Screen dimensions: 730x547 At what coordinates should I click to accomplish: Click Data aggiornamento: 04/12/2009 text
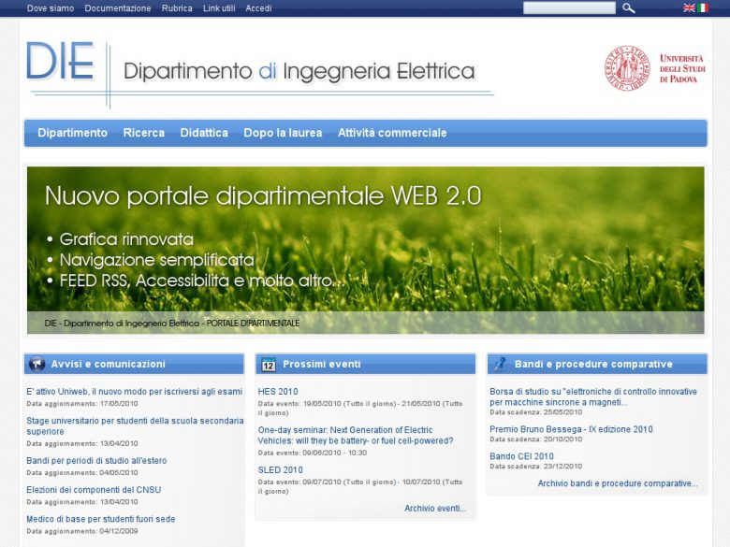pyautogui.click(x=82, y=531)
